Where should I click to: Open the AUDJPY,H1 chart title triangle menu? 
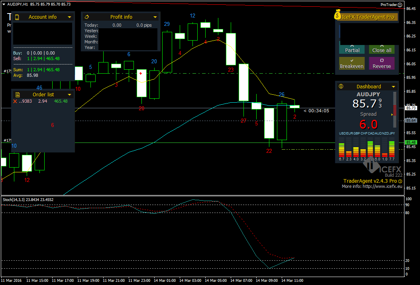click(x=4, y=4)
